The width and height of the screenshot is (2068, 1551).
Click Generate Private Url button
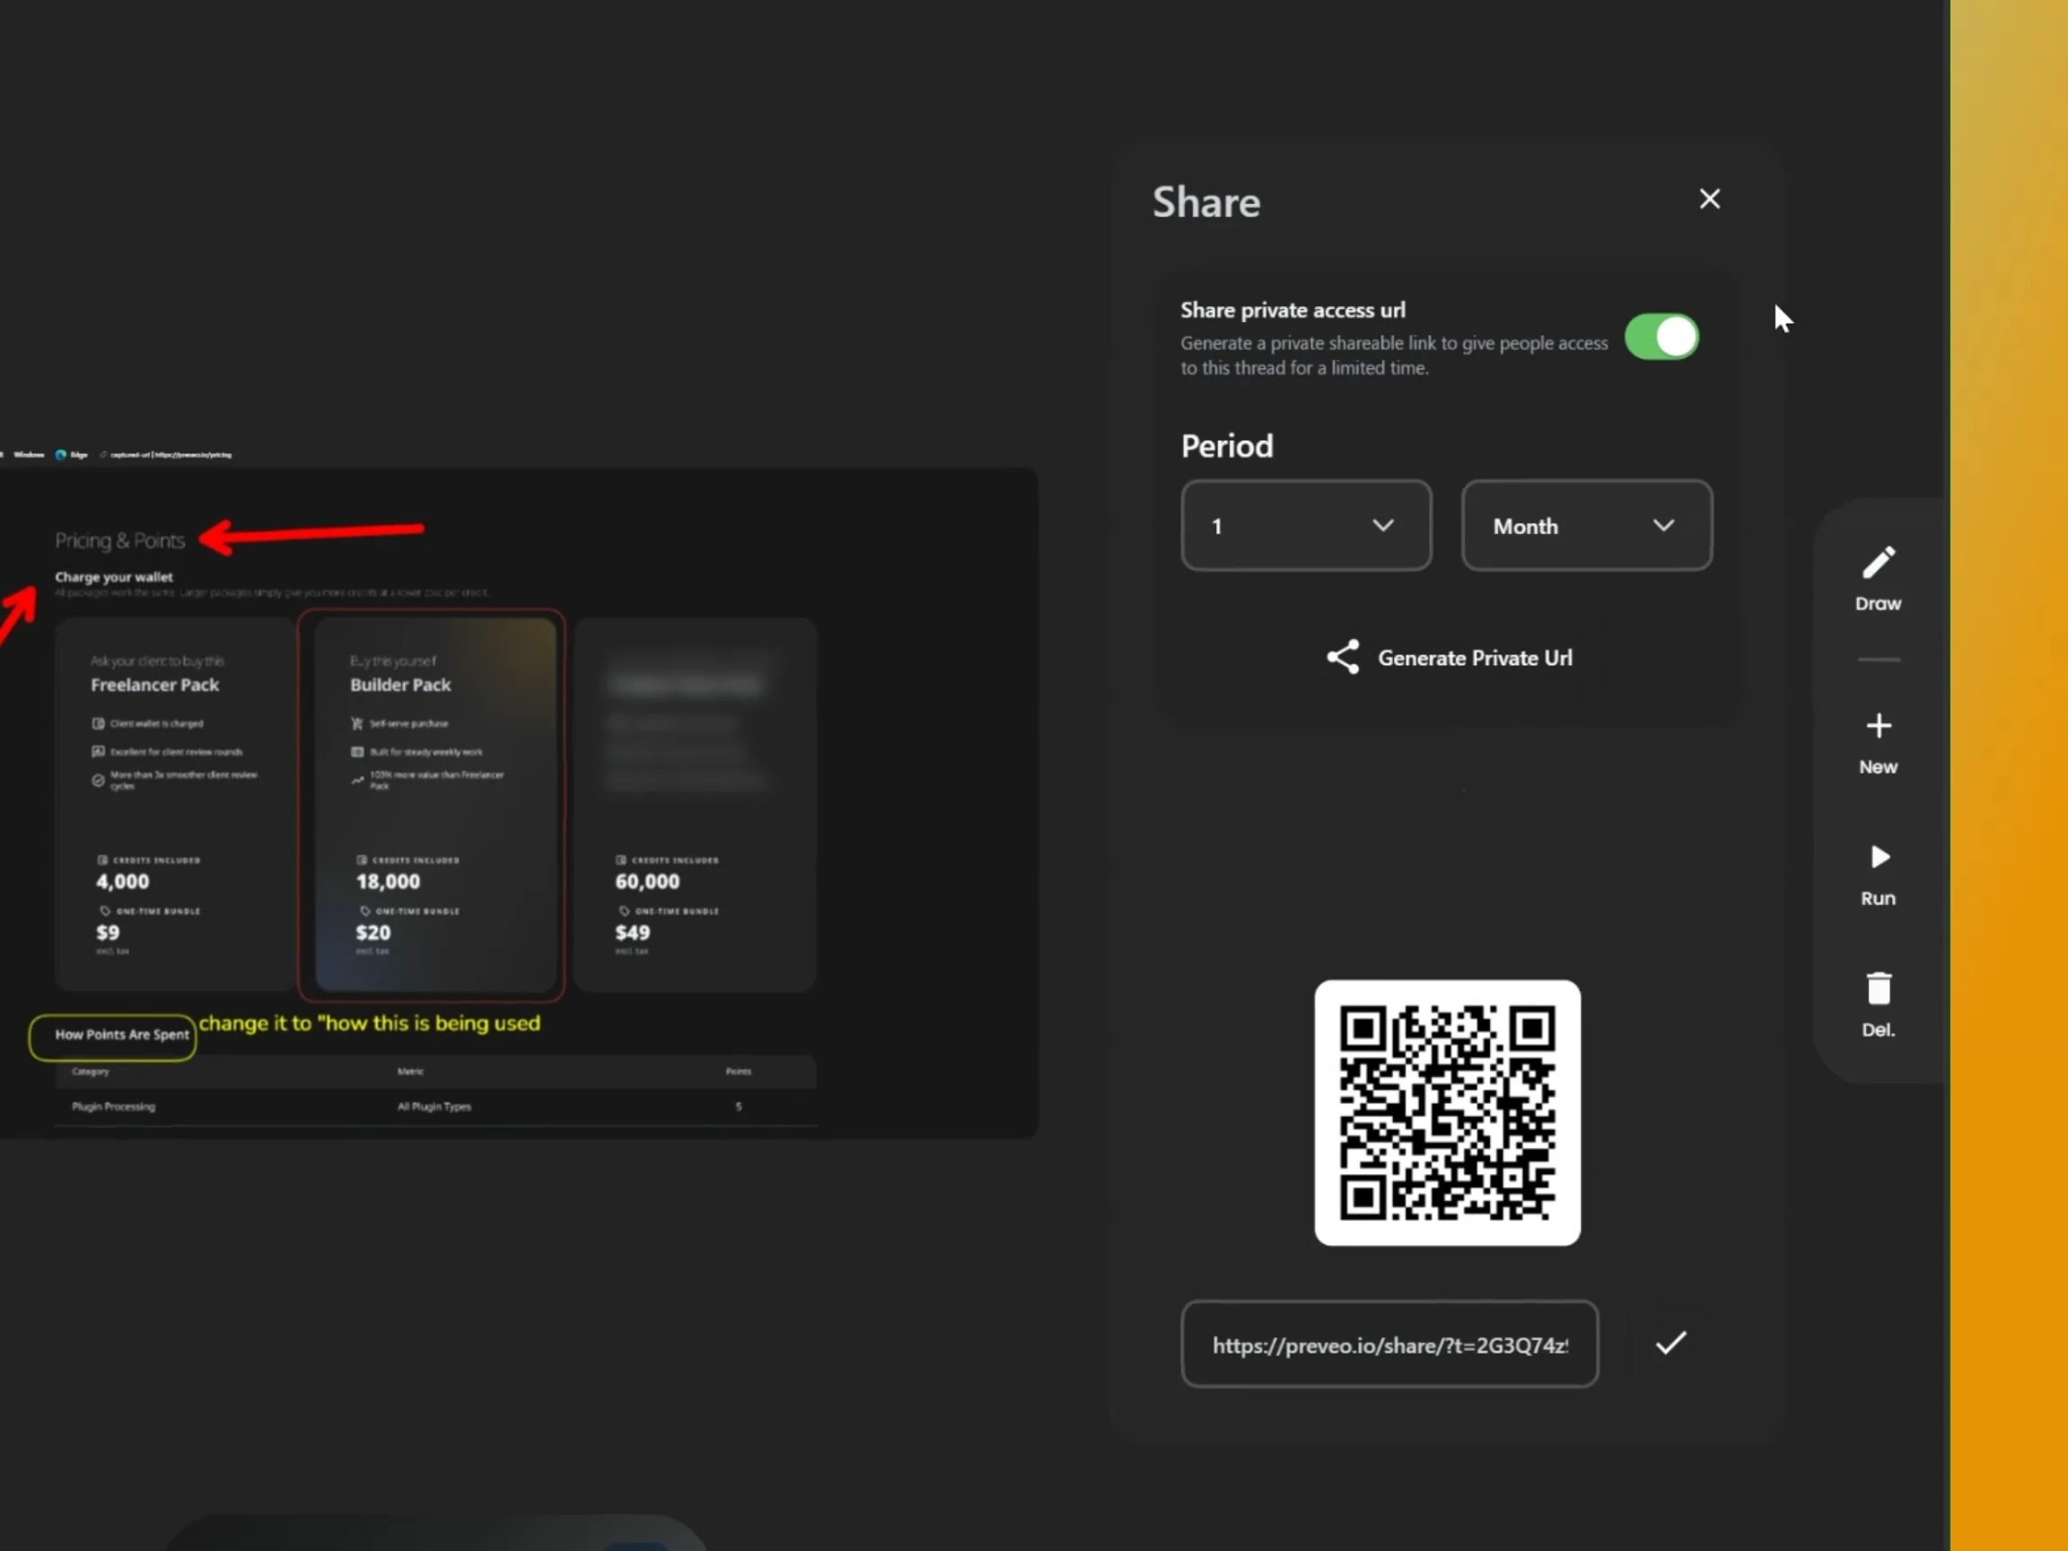[x=1448, y=657]
